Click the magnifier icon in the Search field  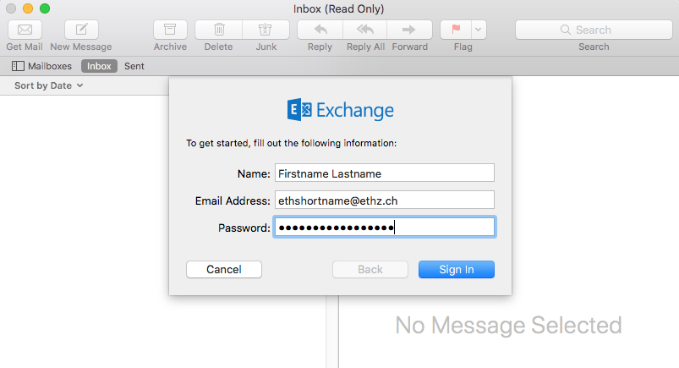tap(566, 30)
